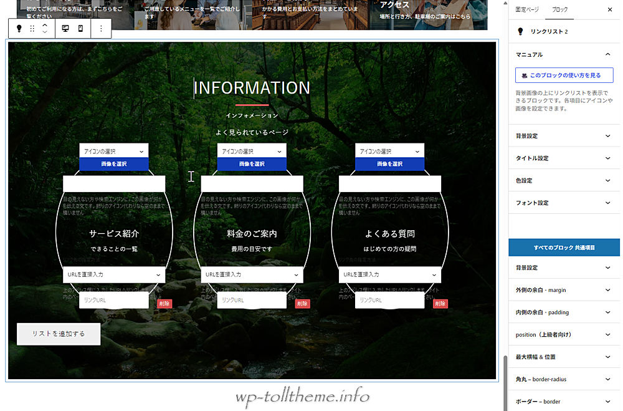This screenshot has height=411, width=623.
Task: Expand the タイトル設定 panel
Action: point(564,158)
